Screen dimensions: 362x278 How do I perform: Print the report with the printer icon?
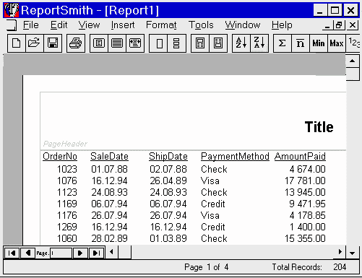pyautogui.click(x=76, y=43)
